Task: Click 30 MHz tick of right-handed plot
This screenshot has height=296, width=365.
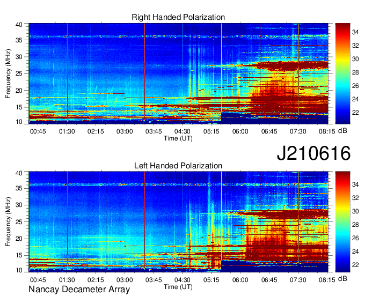Action: coord(19,57)
